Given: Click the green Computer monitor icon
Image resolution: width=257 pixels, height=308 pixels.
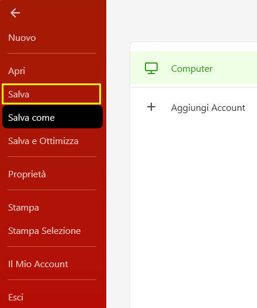Looking at the screenshot, I should 151,68.
